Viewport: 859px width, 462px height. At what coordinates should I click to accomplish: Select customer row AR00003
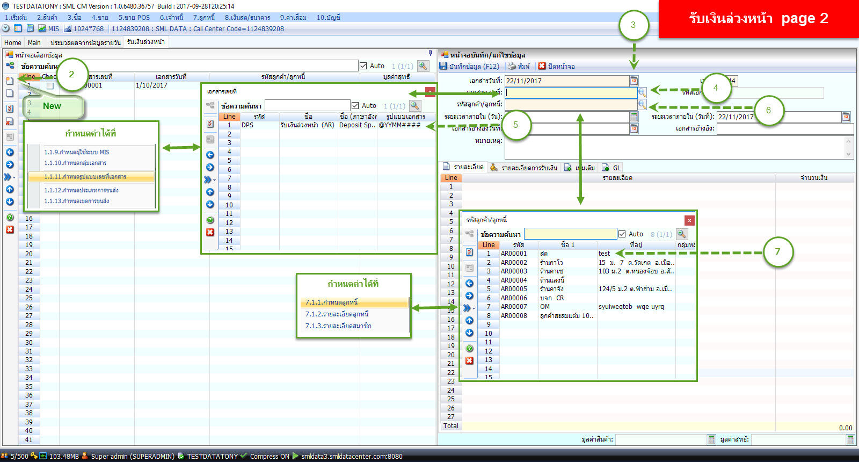click(587, 271)
